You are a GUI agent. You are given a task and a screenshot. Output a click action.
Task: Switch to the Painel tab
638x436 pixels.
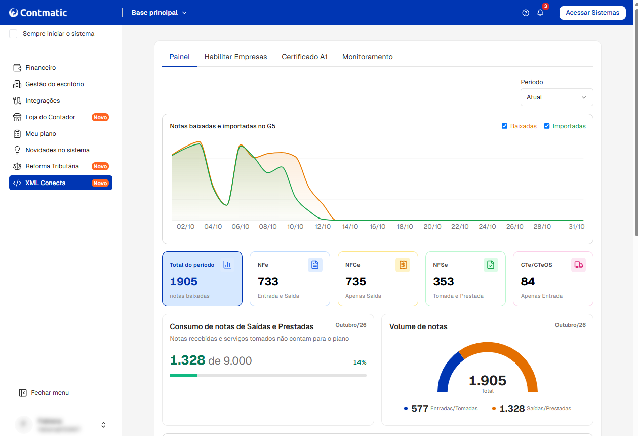click(180, 57)
